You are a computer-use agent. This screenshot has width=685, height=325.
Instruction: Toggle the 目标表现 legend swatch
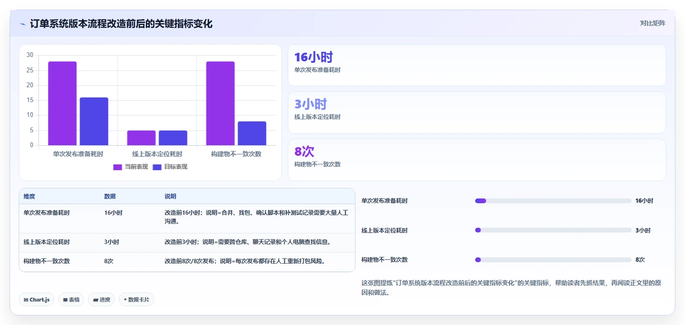[157, 167]
